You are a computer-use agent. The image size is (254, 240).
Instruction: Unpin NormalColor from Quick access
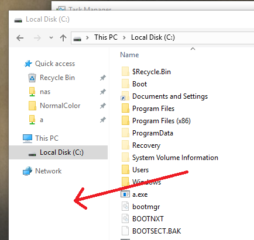click(x=103, y=106)
